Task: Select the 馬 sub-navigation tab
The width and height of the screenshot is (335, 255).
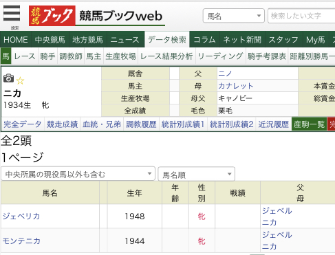Action: point(6,56)
